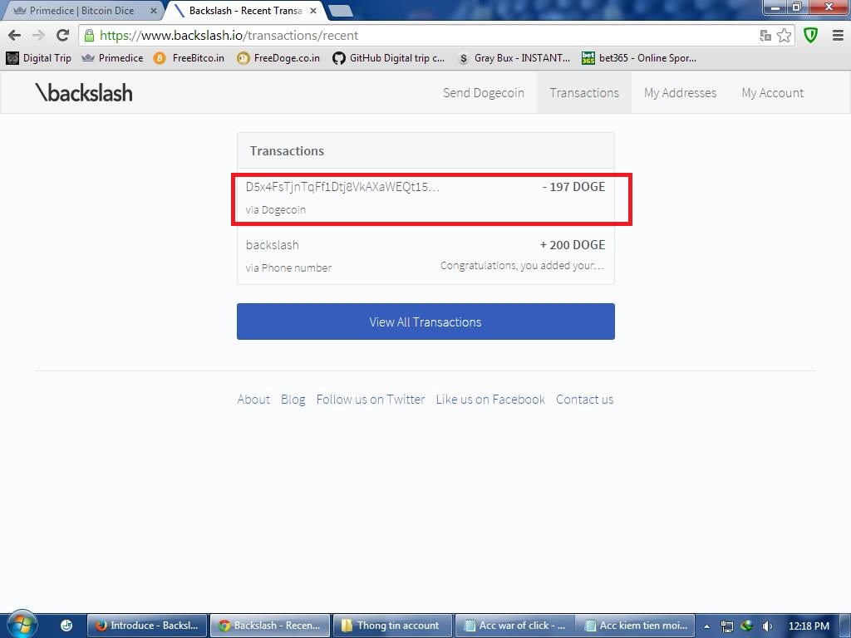Switch to Firefox Introduce - Backsl... taskbar window
This screenshot has height=638, width=851.
click(147, 626)
